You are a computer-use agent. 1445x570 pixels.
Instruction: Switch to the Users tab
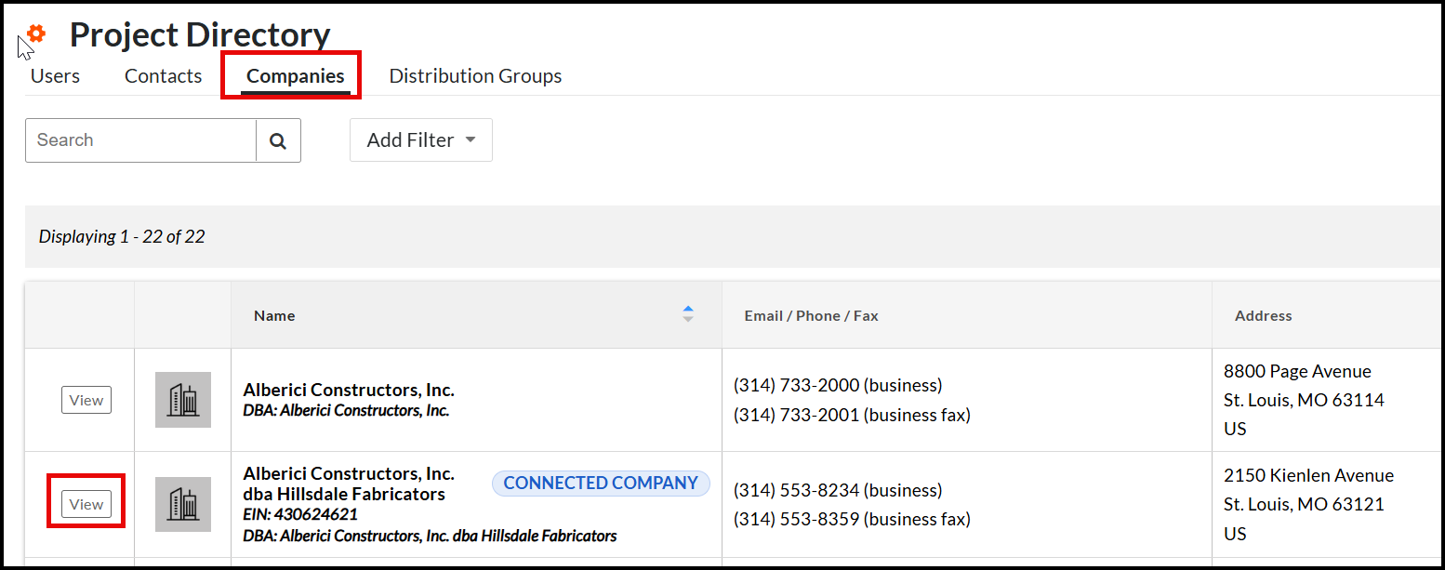click(x=55, y=75)
